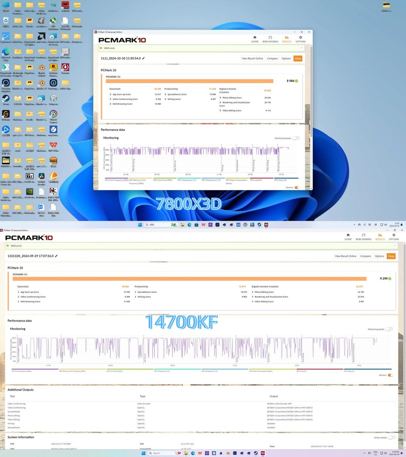This screenshot has width=406, height=457.
Task: Click the Compare button in the 7800X3D results
Action: pyautogui.click(x=272, y=58)
